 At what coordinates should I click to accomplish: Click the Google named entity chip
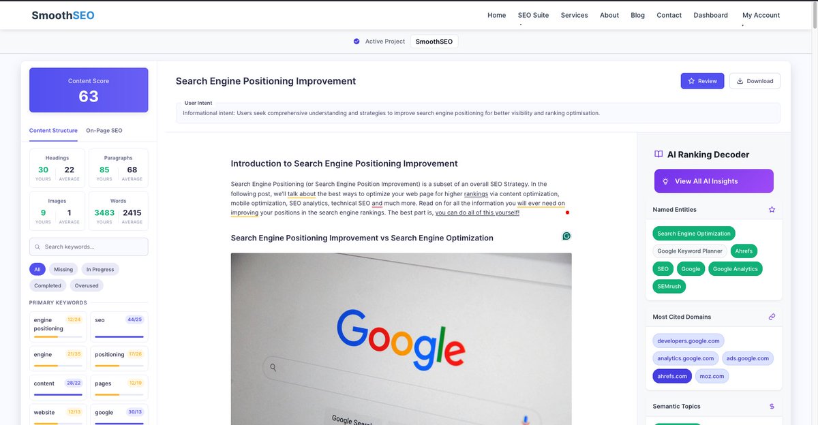[691, 269]
